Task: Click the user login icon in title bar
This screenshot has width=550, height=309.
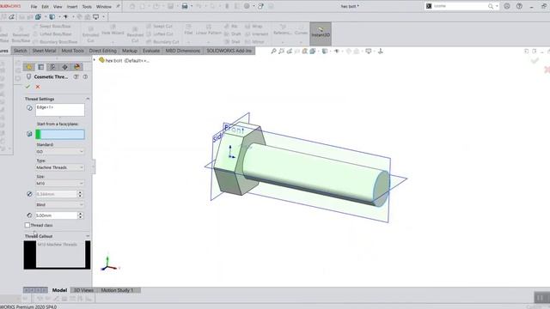Action: (x=507, y=6)
